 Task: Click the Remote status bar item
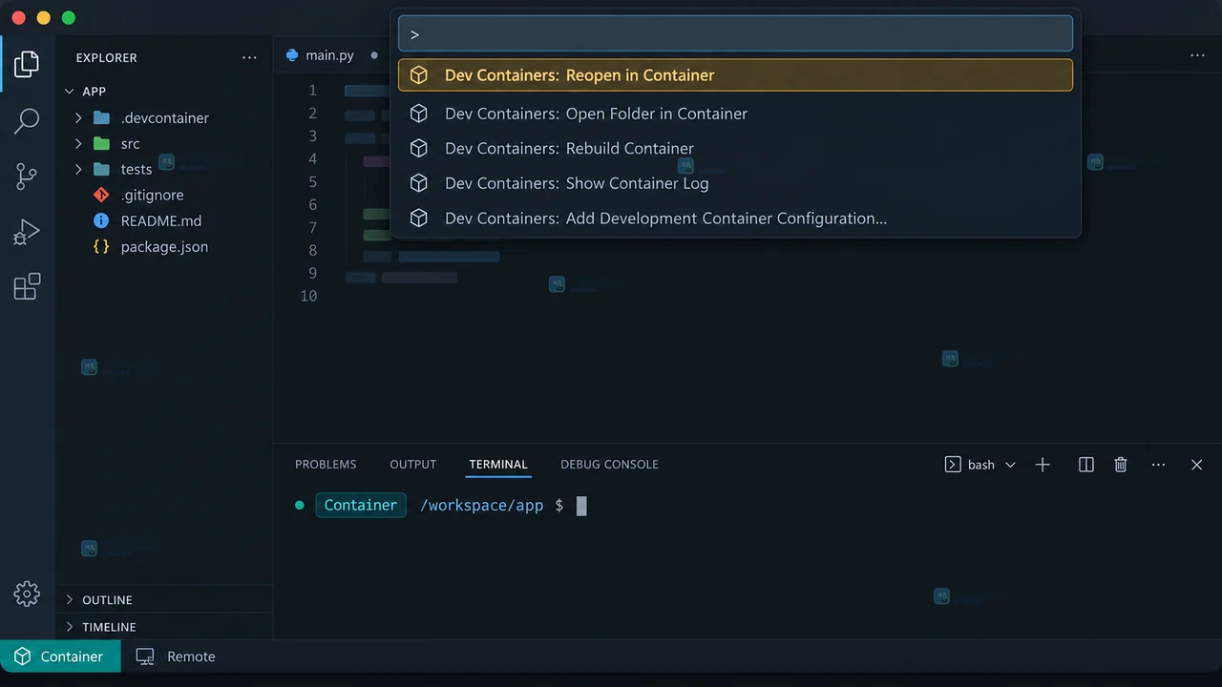(176, 656)
